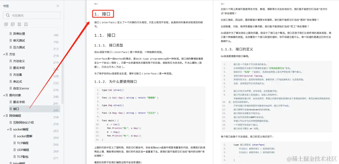Viewport: 339px width, 164px height.
Task: Collapse the 面向对象 bookmark group arrow
Action: coord(4,95)
